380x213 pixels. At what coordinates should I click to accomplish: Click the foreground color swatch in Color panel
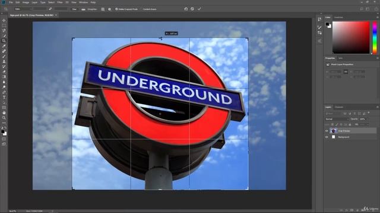(x=327, y=24)
